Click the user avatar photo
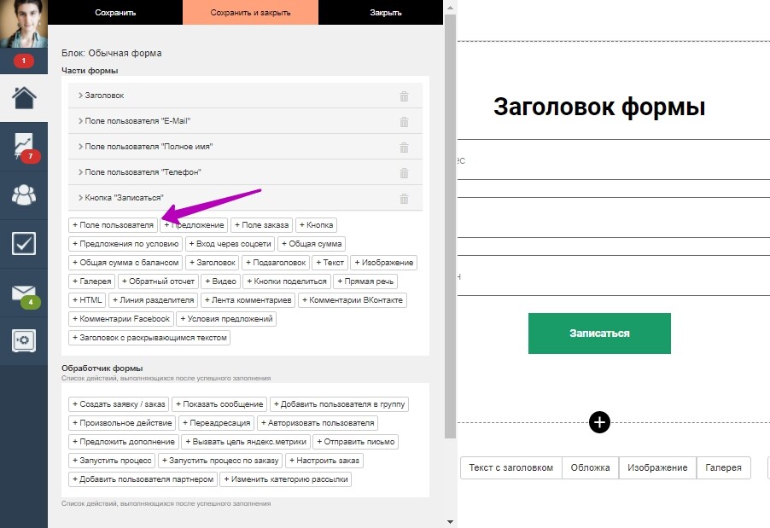Viewport: 770px width, 528px height. [24, 24]
